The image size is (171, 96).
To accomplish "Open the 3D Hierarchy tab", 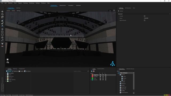I will (x=128, y=8).
